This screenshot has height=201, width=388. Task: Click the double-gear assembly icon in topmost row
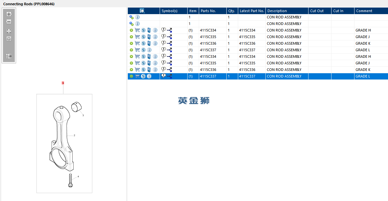[131, 17]
